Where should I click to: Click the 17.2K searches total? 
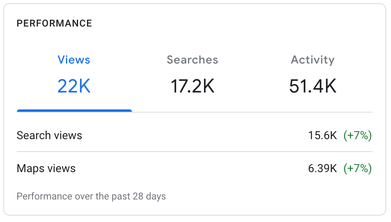coord(192,86)
